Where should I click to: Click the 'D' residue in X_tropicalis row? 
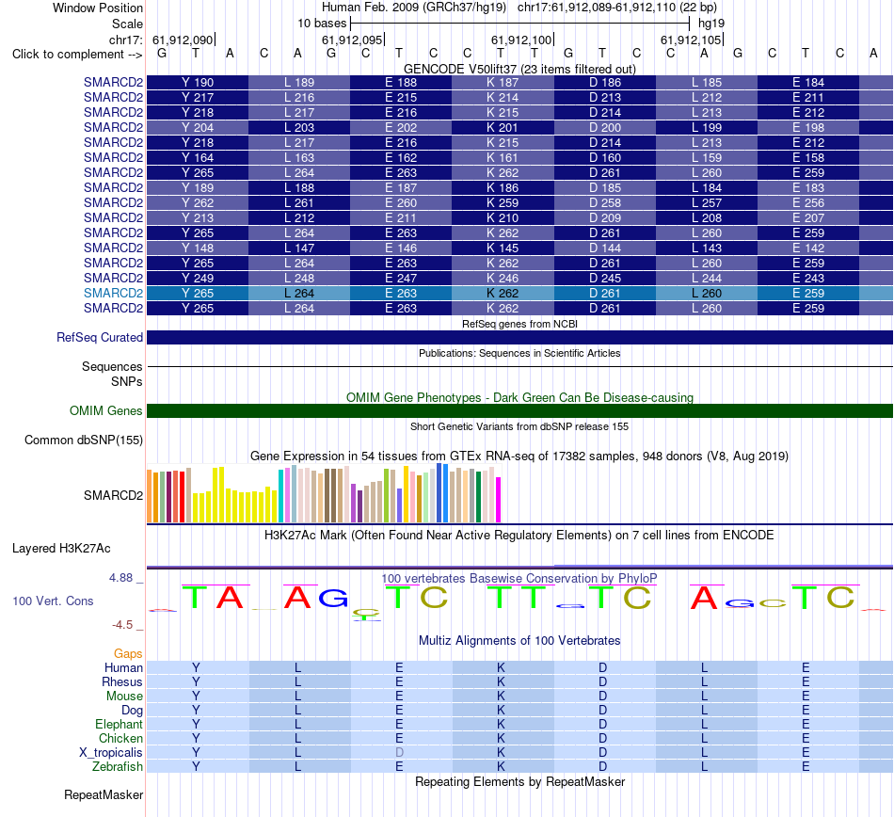point(399,753)
